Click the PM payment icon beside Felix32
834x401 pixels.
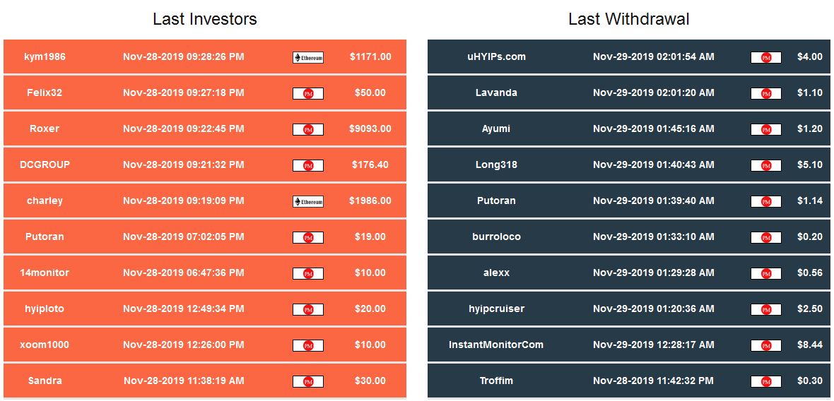308,93
